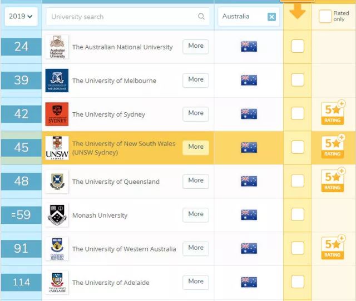Click Australian flag in Monash row

249,215
